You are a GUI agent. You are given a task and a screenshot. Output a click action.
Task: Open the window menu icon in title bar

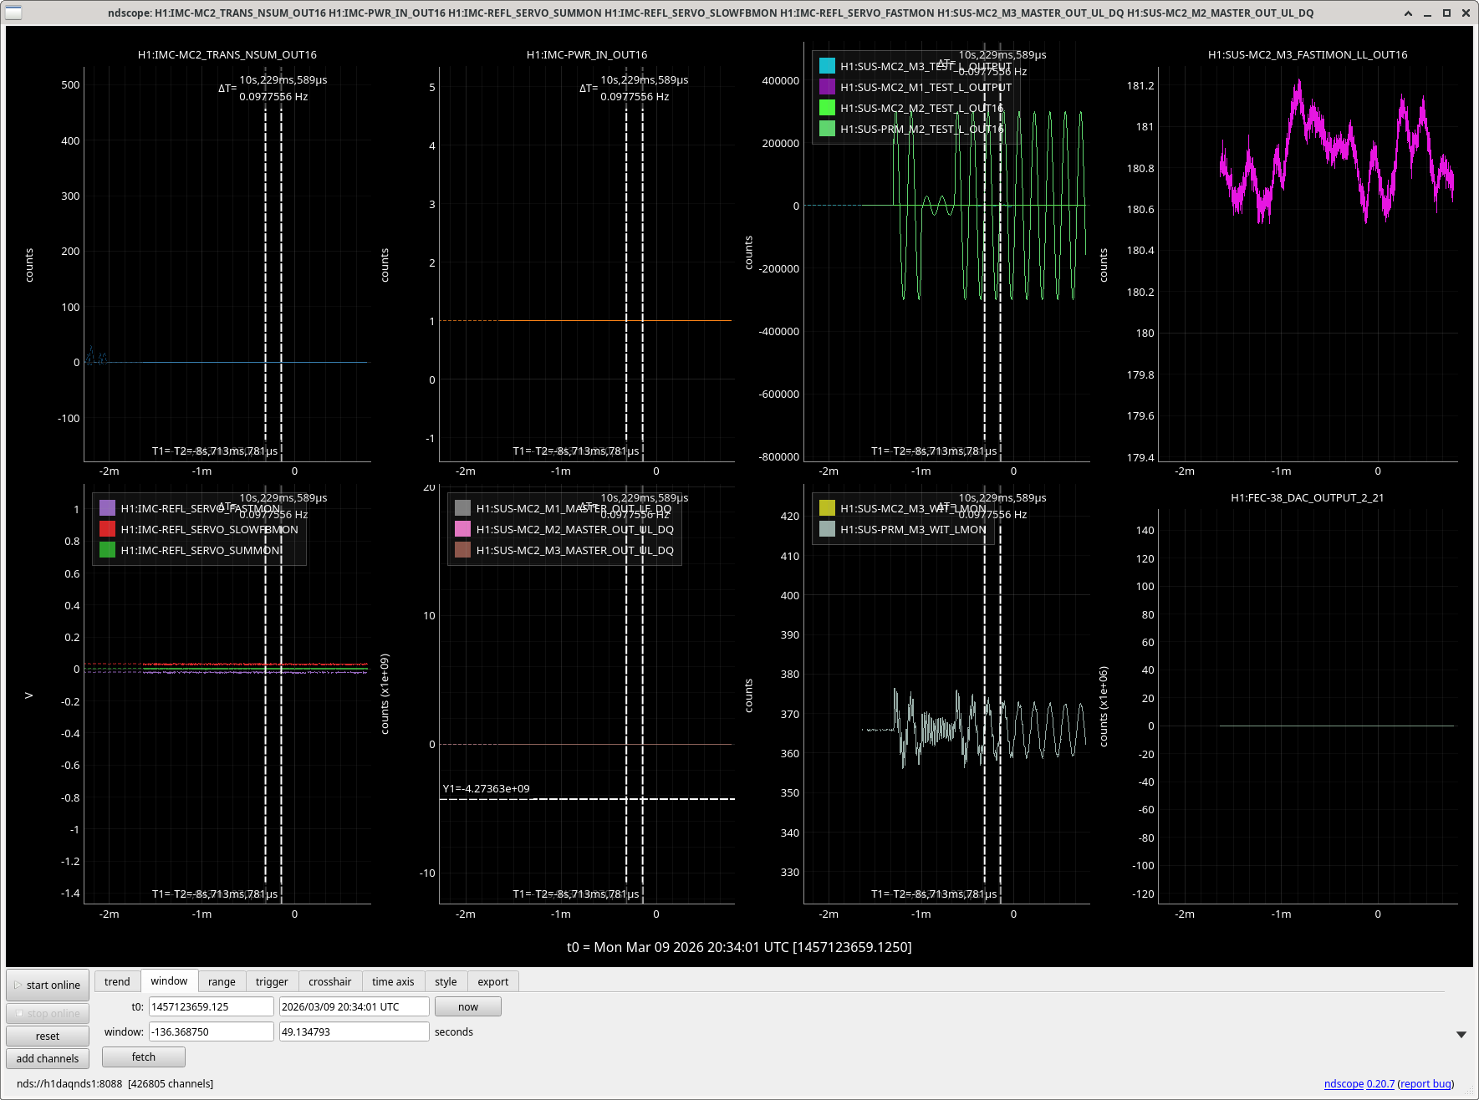[13, 13]
